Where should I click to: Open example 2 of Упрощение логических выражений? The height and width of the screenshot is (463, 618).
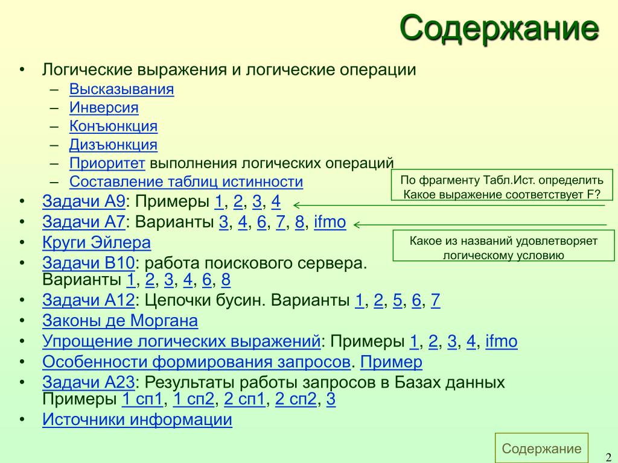tap(433, 341)
